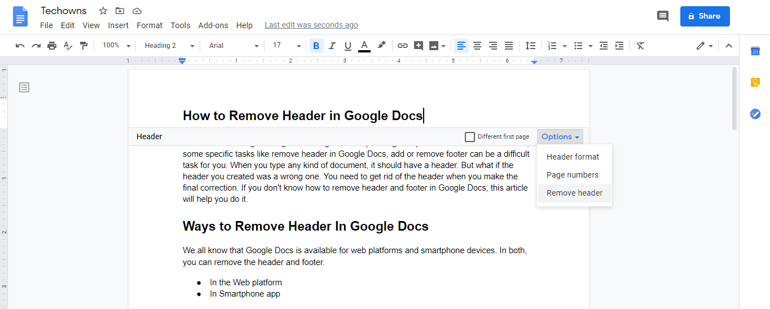The width and height of the screenshot is (770, 309).
Task: Check the Different first page box
Action: pyautogui.click(x=469, y=136)
